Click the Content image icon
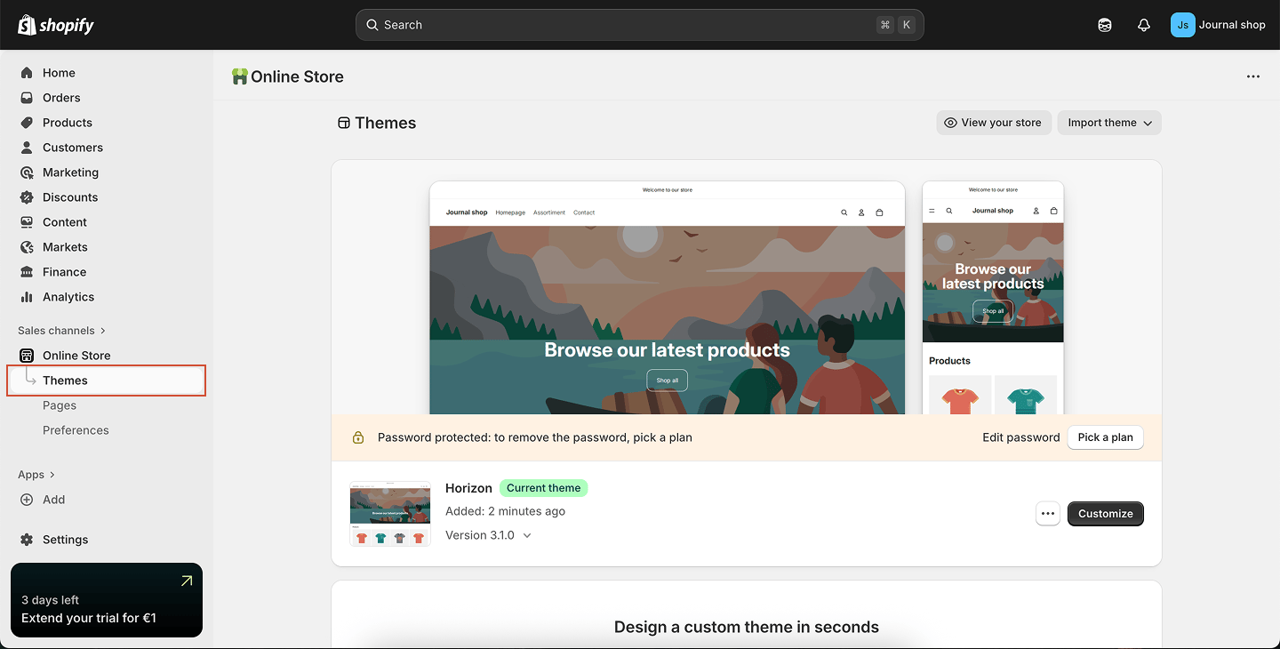The height and width of the screenshot is (649, 1280). [x=27, y=222]
